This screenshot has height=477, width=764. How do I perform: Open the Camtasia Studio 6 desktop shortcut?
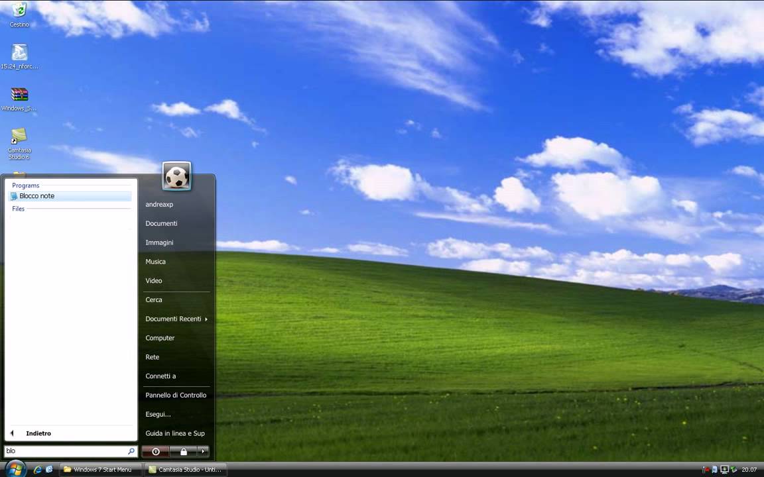(19, 144)
